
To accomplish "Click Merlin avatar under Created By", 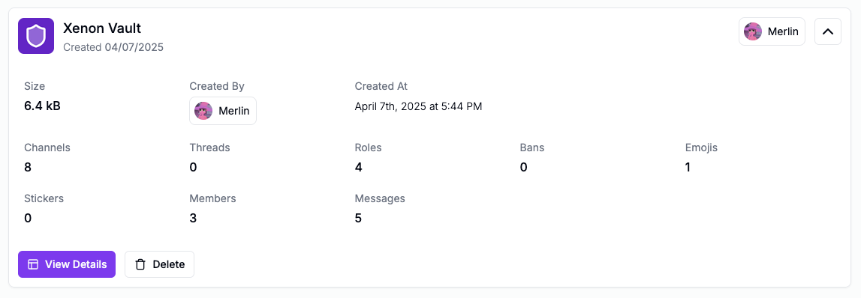I will click(x=203, y=111).
